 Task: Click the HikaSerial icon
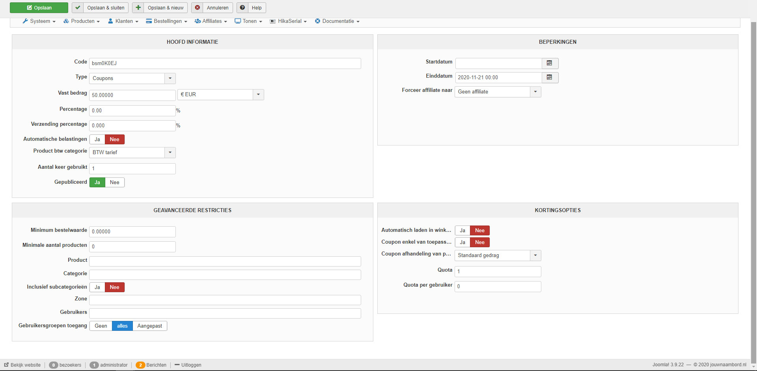point(273,21)
